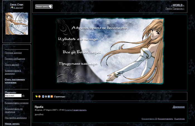Click the 'Комментировать' link
195x126 pixels.
(x=165, y=119)
